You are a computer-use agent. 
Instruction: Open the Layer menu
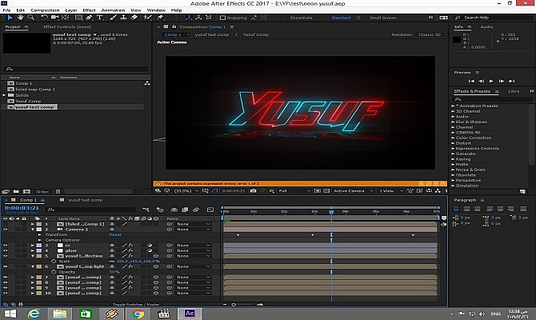[x=71, y=10]
